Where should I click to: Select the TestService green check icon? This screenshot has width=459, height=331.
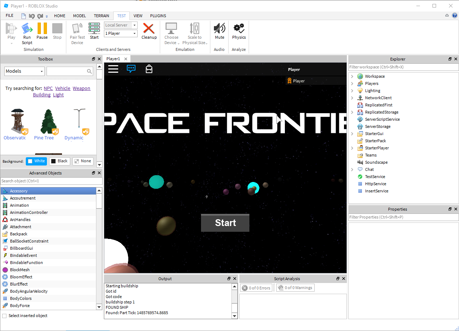[x=360, y=177]
